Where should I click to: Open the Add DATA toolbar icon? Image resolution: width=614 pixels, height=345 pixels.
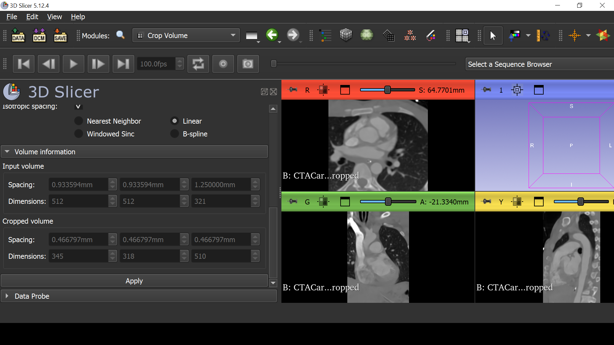coord(18,35)
